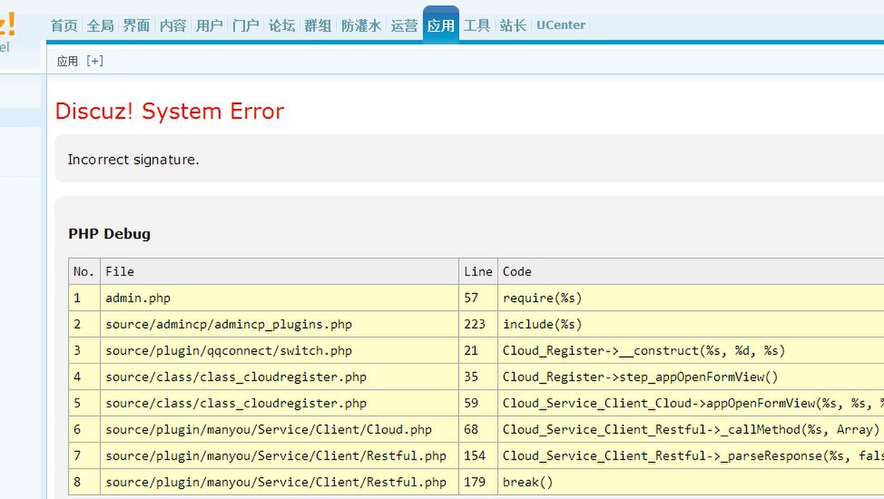884x499 pixels.
Task: Click the active 应用 tab
Action: pyautogui.click(x=441, y=25)
